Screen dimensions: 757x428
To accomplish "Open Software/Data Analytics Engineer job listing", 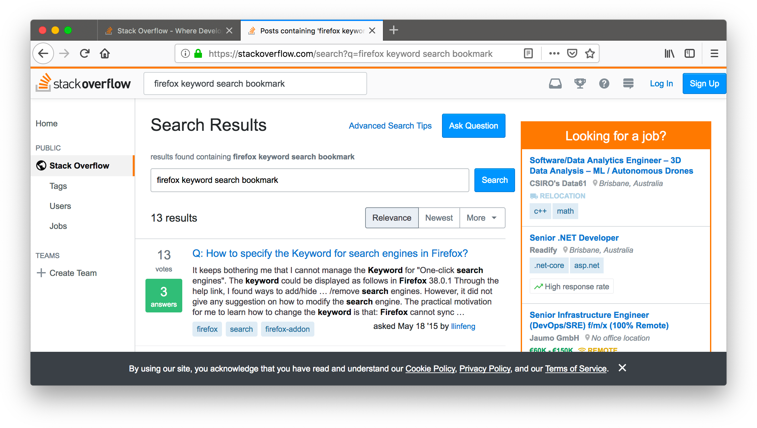I will [x=611, y=165].
